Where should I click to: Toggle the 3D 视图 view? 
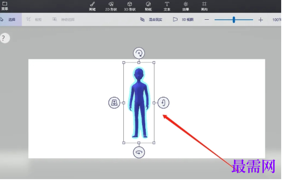pyautogui.click(x=183, y=19)
